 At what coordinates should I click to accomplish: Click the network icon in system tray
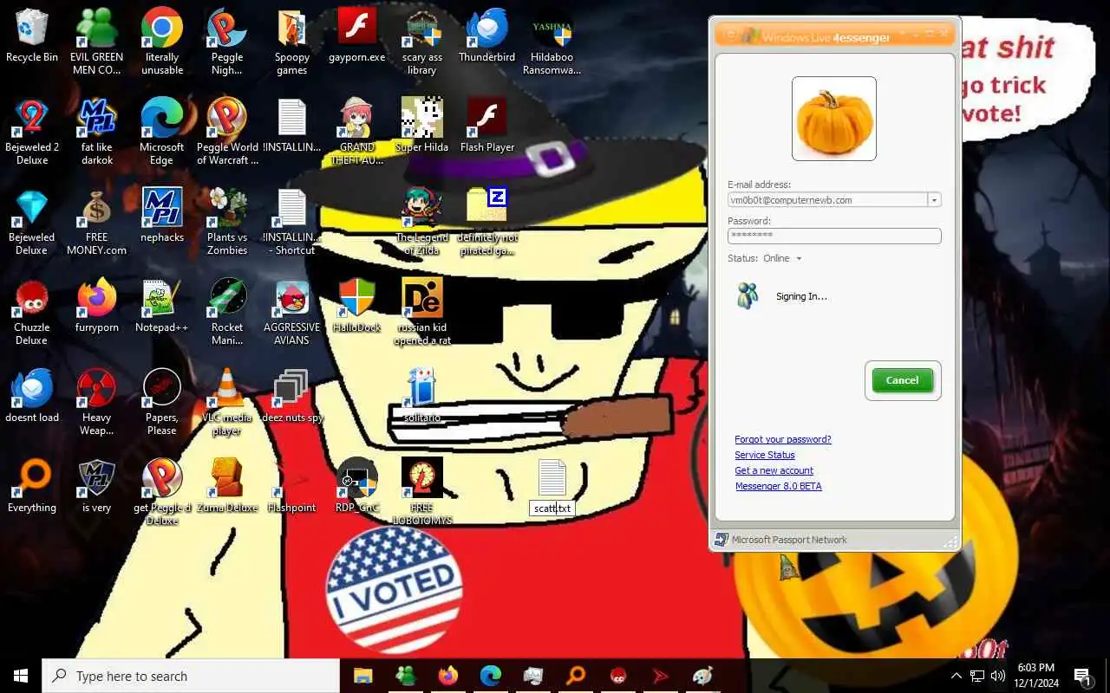click(977, 676)
